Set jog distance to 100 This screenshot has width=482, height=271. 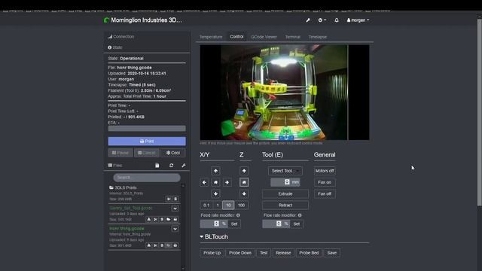coord(241,205)
